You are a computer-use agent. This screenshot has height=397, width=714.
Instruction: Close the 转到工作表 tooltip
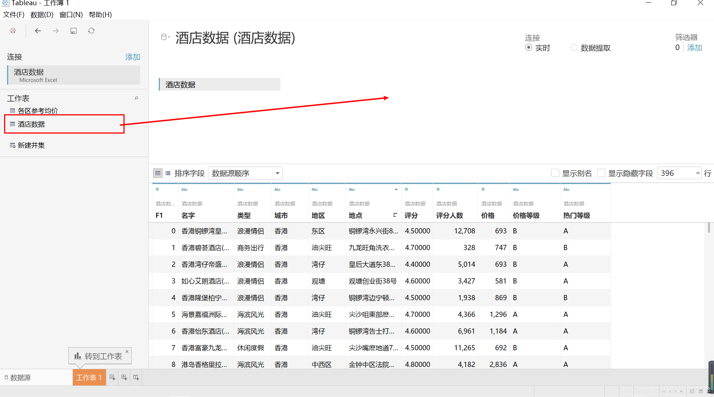point(127,351)
